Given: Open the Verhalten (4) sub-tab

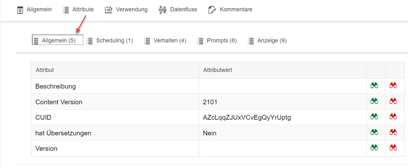Looking at the screenshot, I should pos(165,41).
